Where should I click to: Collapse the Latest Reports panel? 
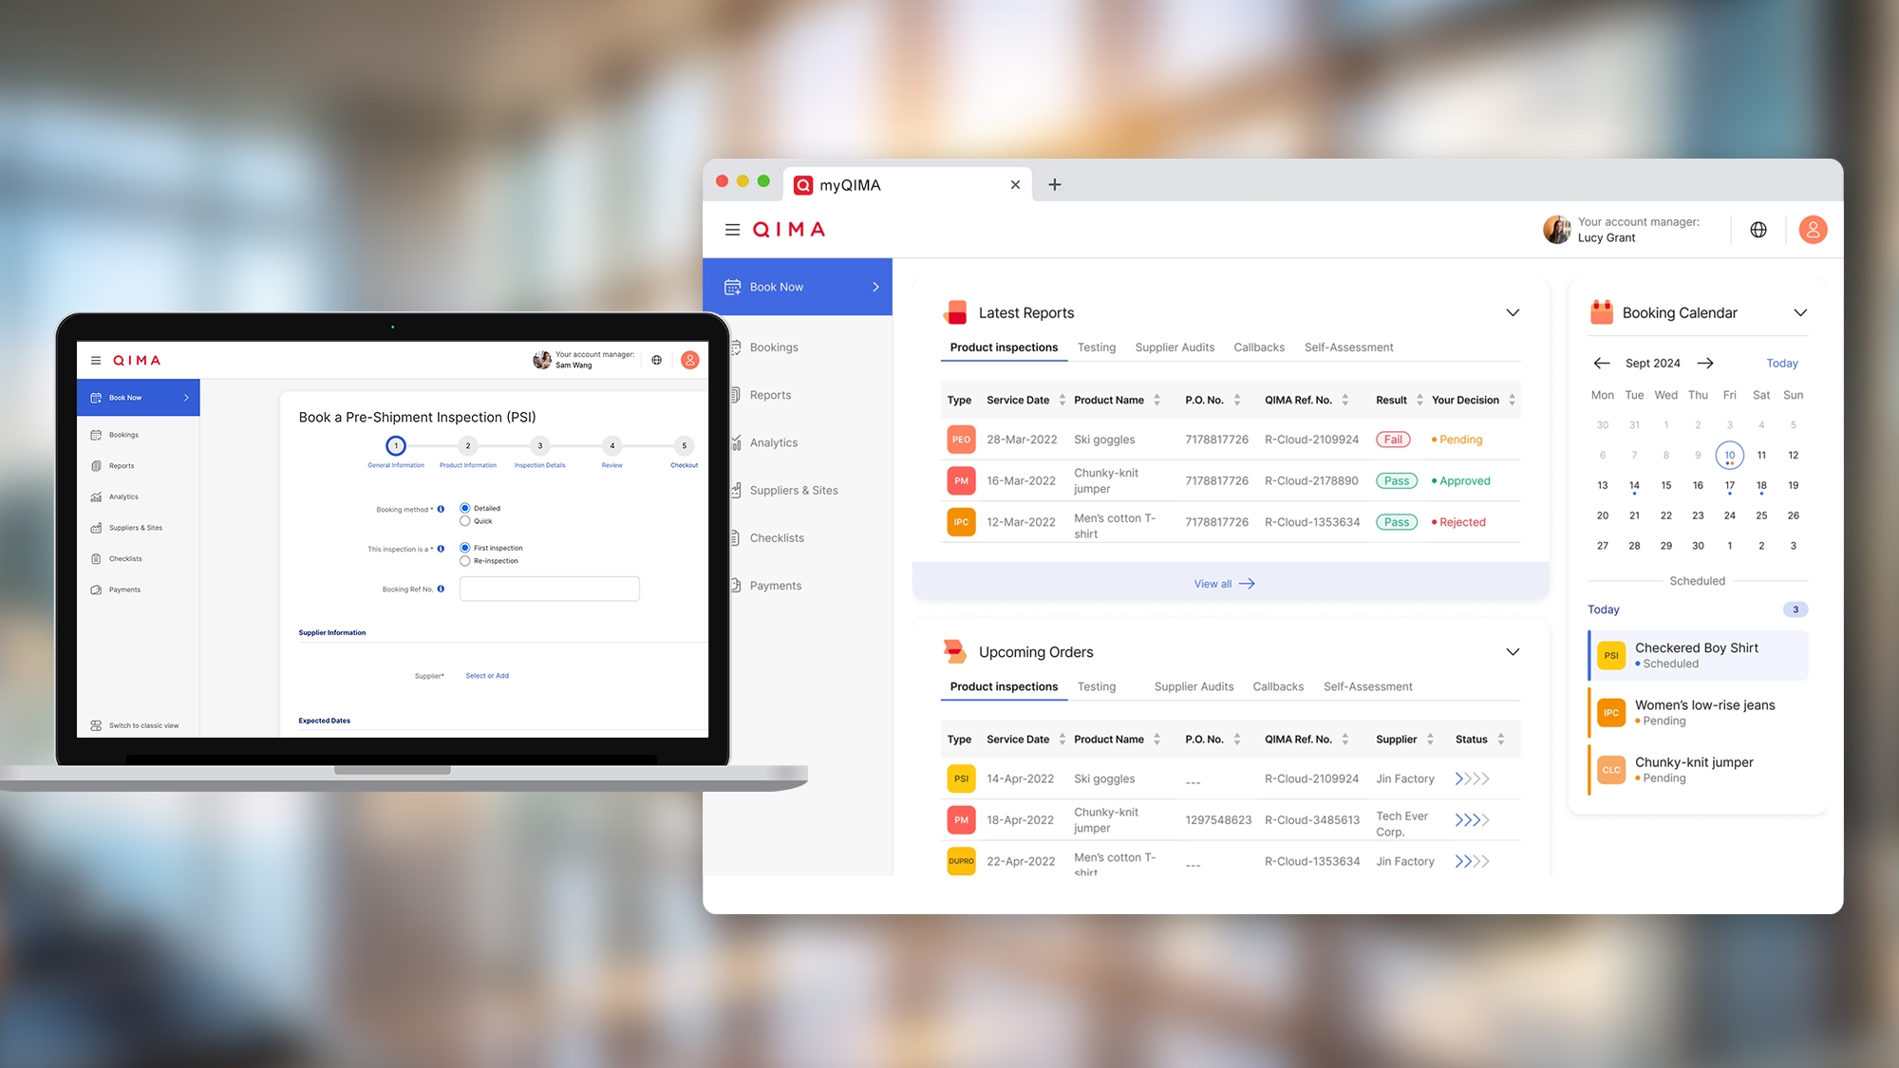point(1513,312)
